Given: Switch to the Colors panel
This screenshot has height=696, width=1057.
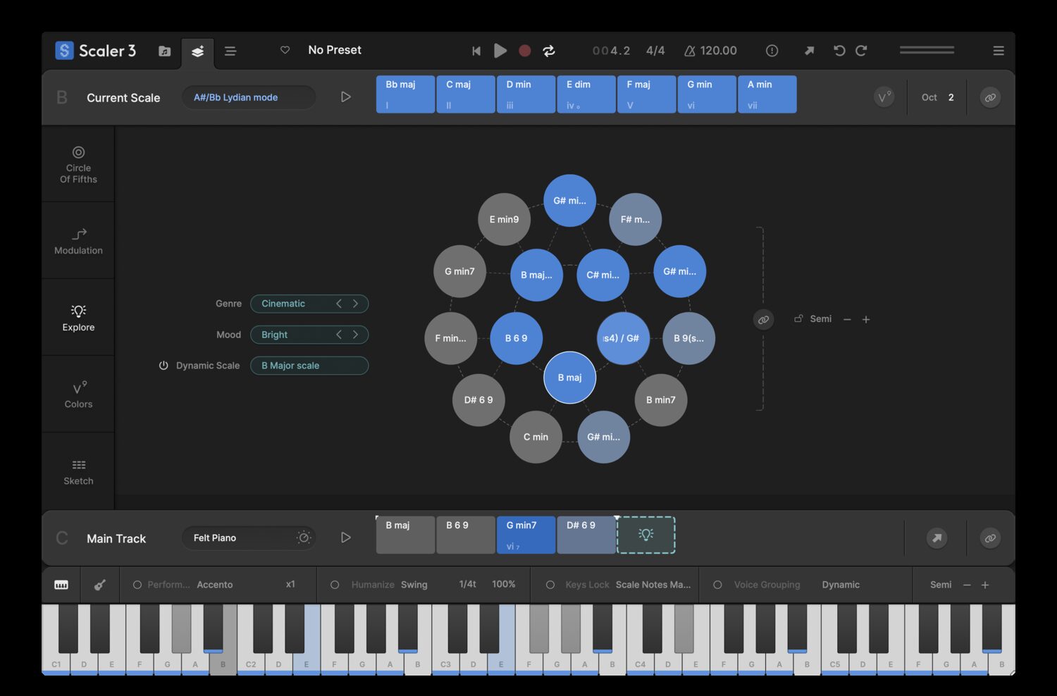Looking at the screenshot, I should pyautogui.click(x=78, y=393).
